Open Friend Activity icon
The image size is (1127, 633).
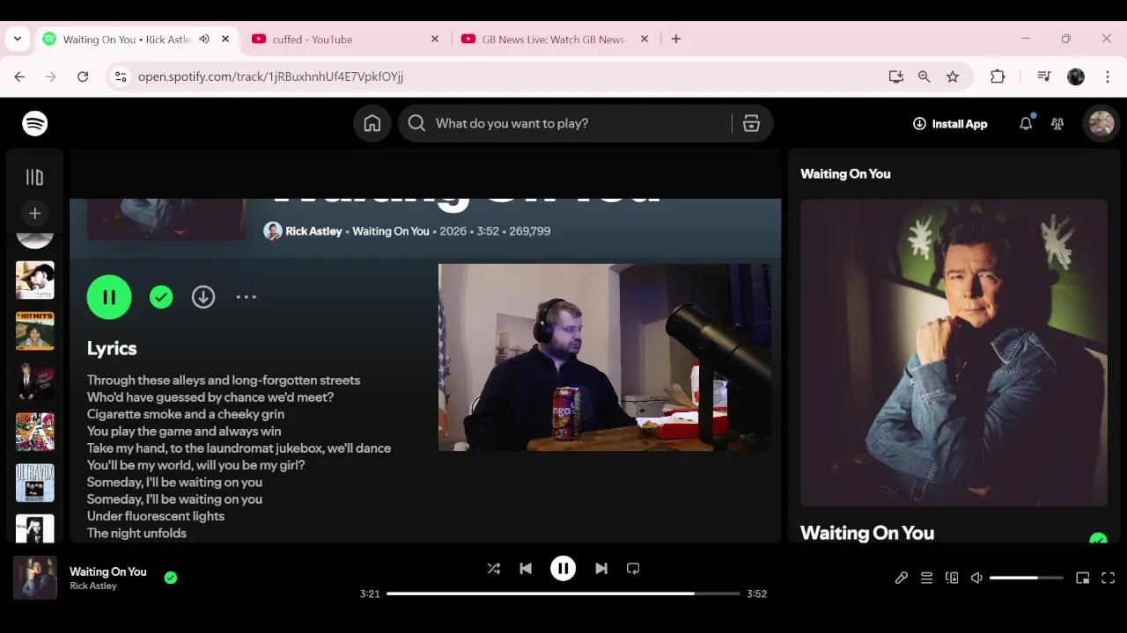click(1057, 124)
